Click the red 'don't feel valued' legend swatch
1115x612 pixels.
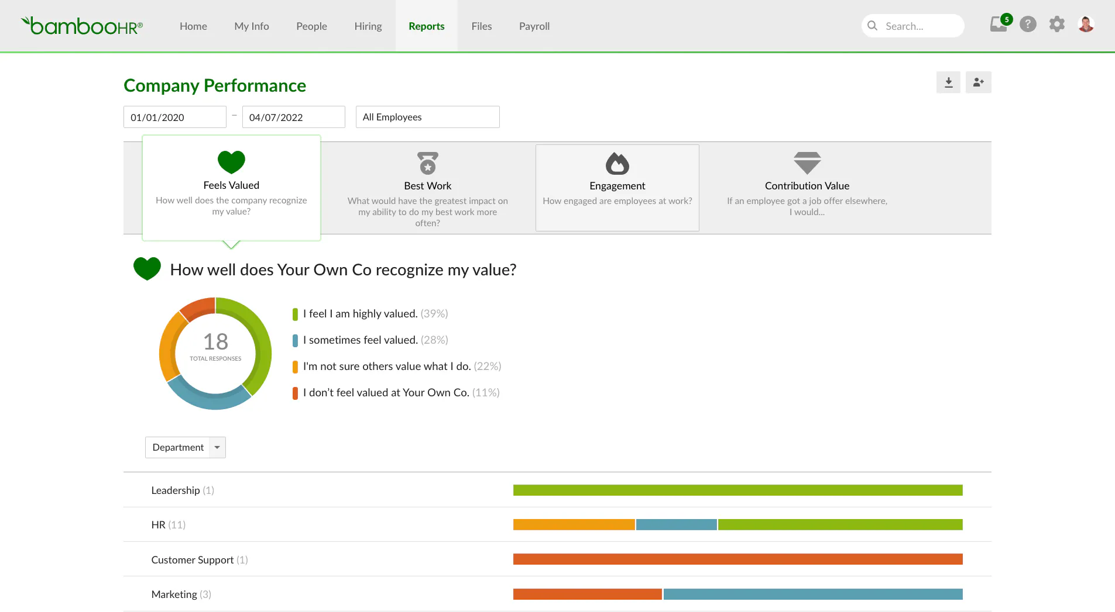[x=296, y=393]
